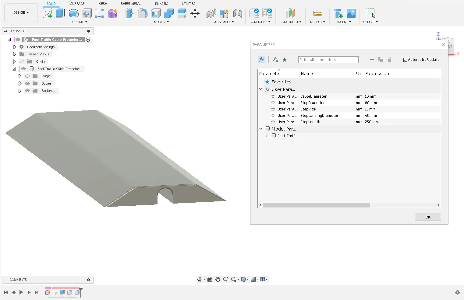
Task: Activate the Extrude tool
Action: click(x=60, y=13)
